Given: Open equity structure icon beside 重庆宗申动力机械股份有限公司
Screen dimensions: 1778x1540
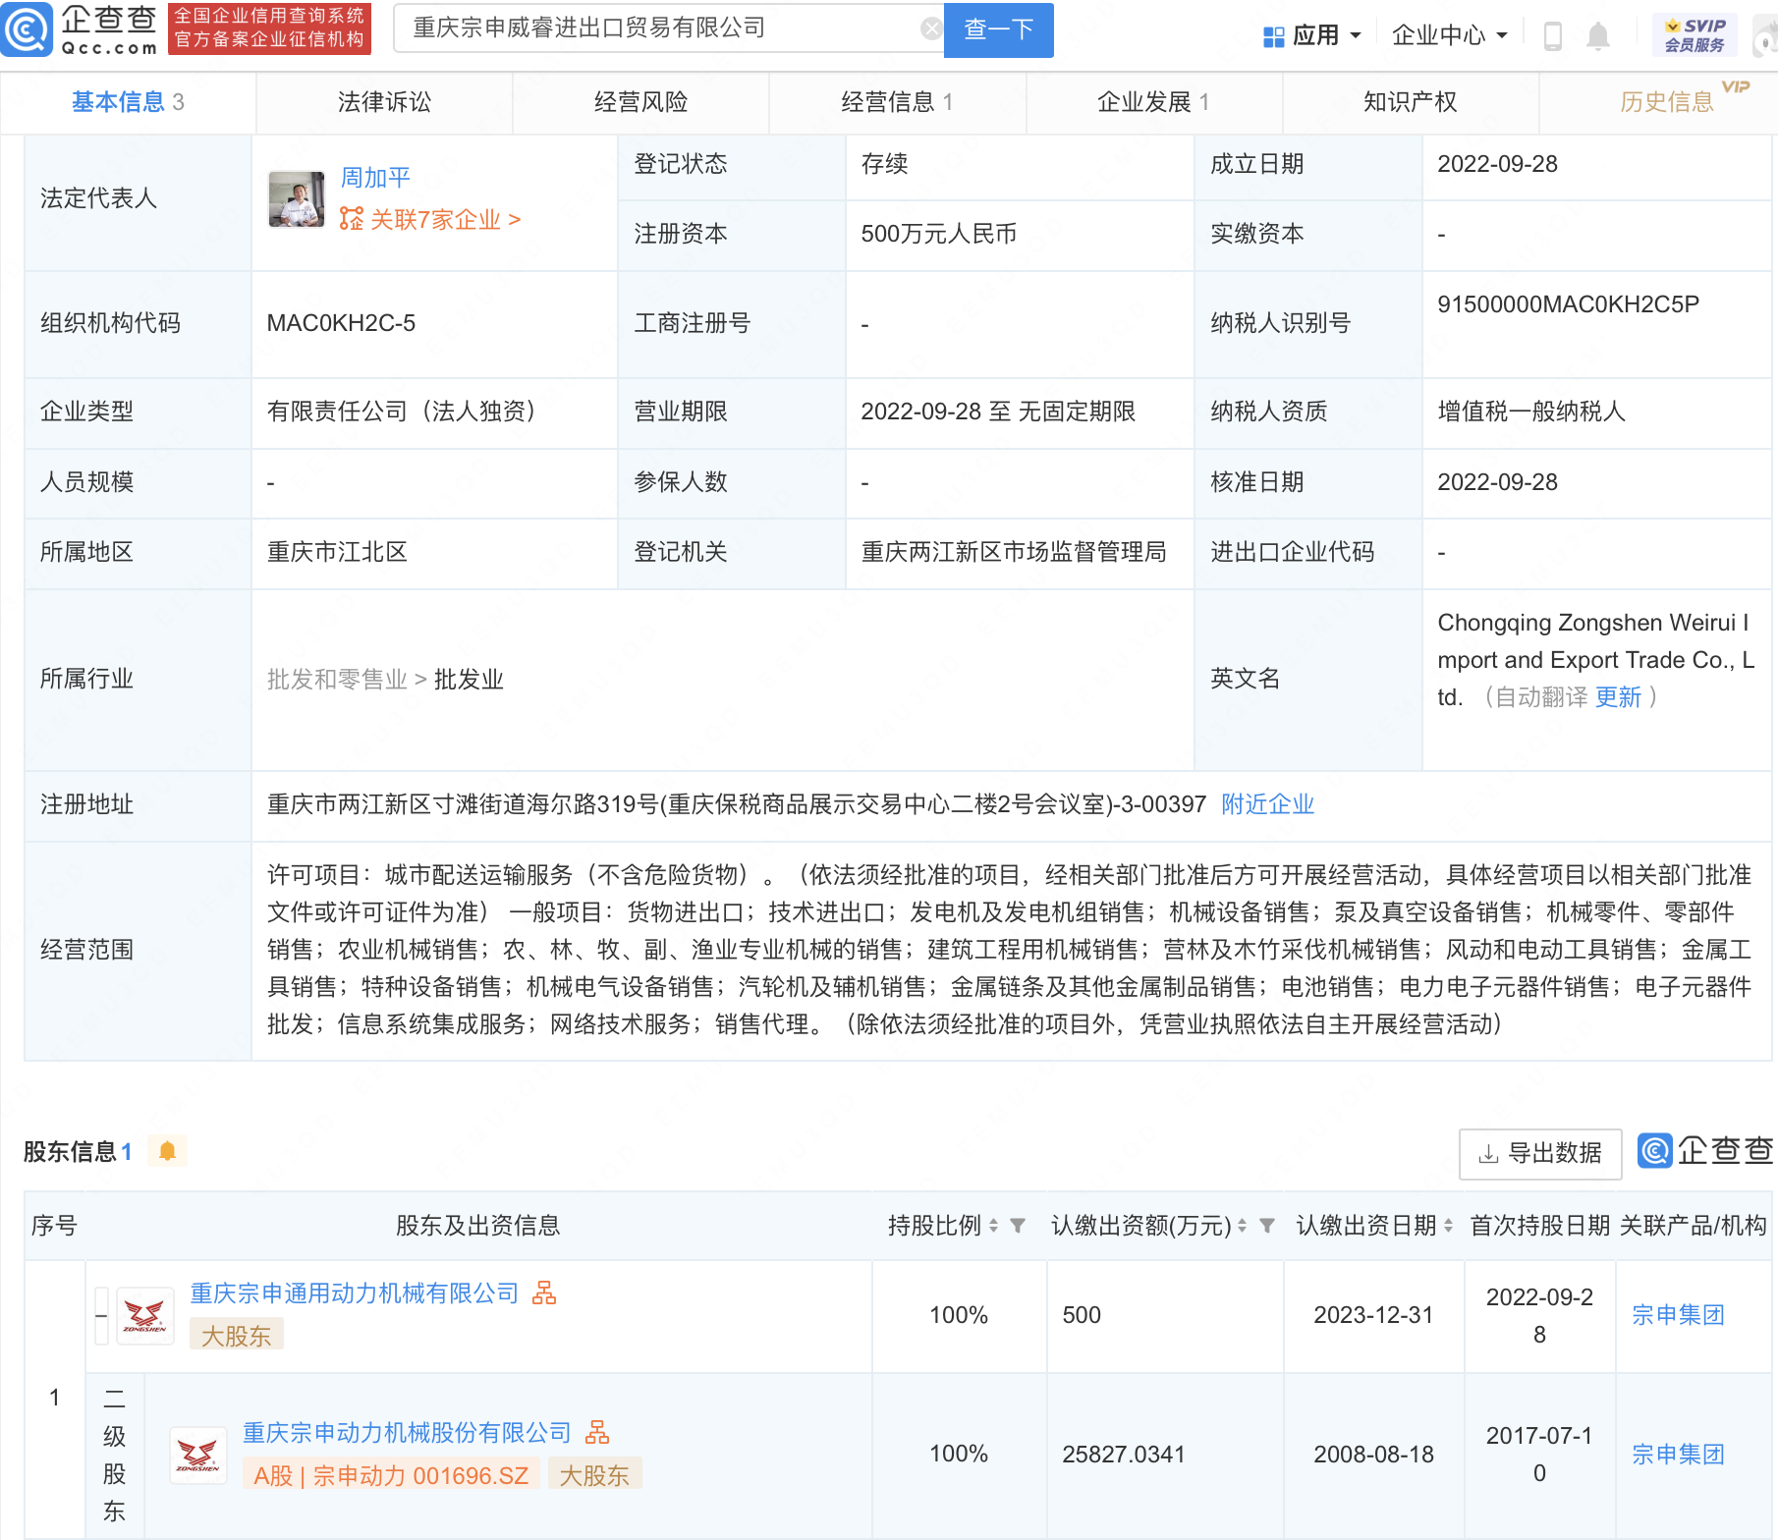Looking at the screenshot, I should (596, 1432).
